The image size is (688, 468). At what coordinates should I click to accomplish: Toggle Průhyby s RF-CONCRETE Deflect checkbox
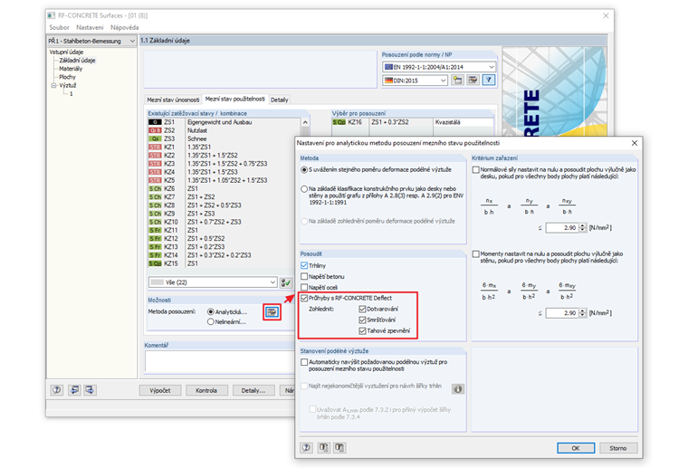pos(304,298)
